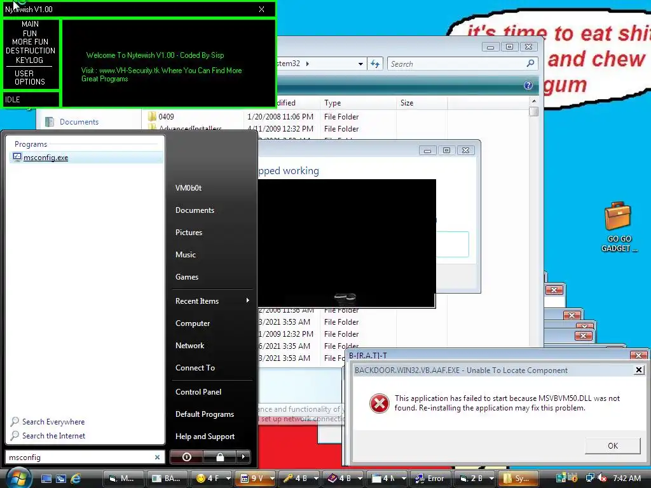Click the msconfig search input field

point(79,457)
